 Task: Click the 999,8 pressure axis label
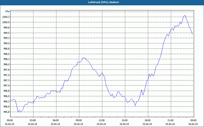pos(7,28)
